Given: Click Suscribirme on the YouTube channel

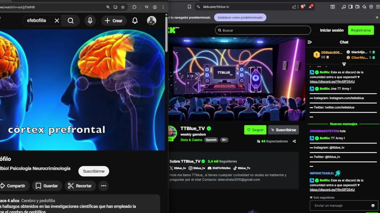Looking at the screenshot, I should (94, 171).
